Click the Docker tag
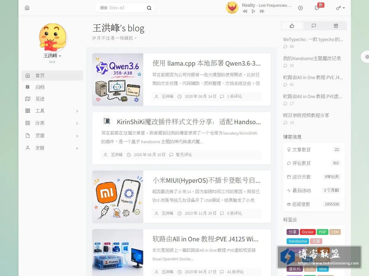Viewport: 369px width, 276px height. [307, 232]
